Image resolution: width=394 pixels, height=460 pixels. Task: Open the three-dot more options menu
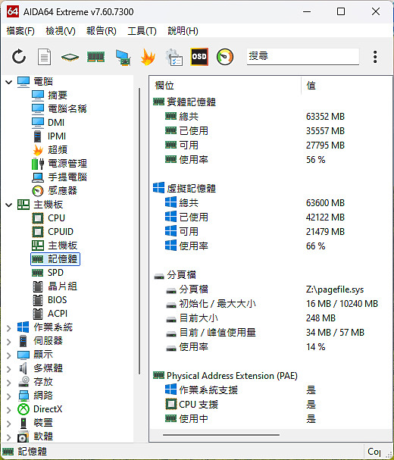coord(375,57)
